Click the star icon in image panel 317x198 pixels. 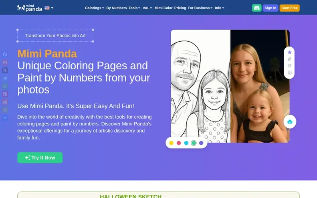pyautogui.click(x=289, y=52)
